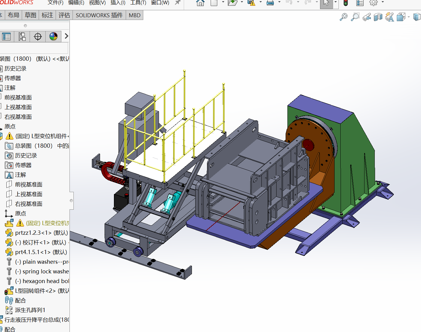Click the feature tree filter input field
The image size is (421, 332).
(x=33, y=48)
